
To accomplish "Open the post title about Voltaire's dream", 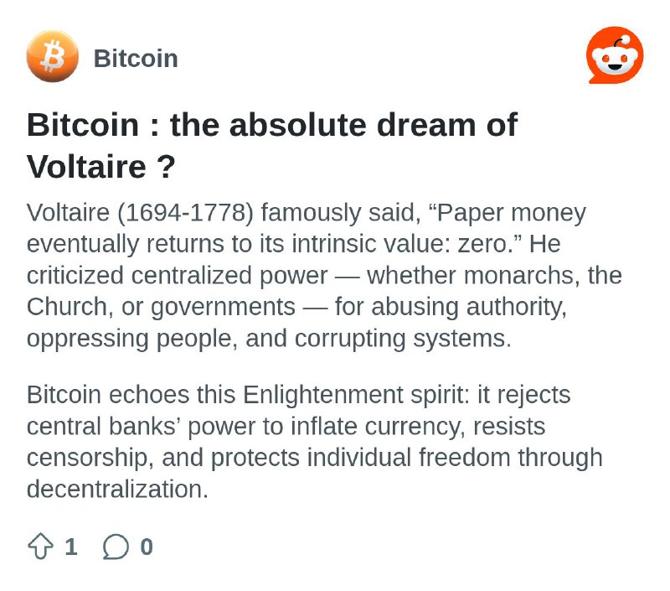I will pos(271,145).
